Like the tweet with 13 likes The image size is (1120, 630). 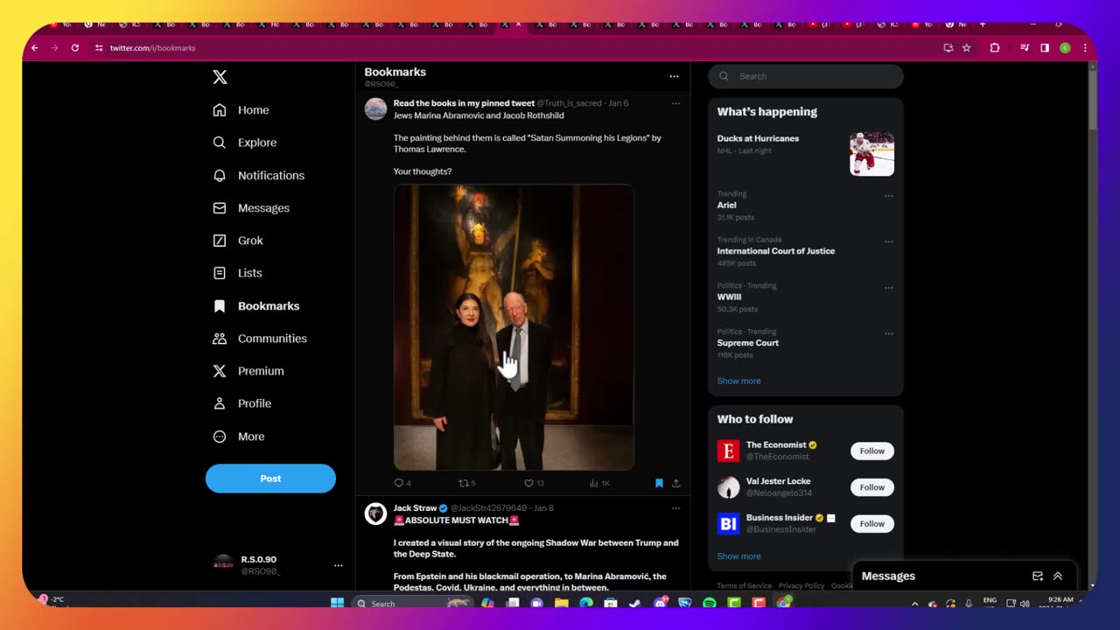pyautogui.click(x=528, y=483)
